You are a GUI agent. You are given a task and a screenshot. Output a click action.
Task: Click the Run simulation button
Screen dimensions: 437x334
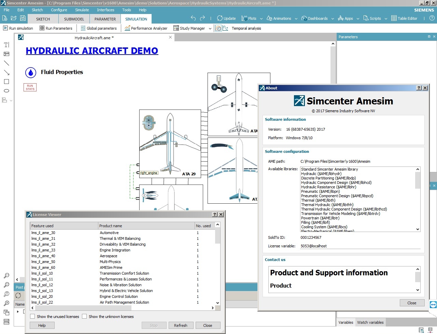pyautogui.click(x=18, y=28)
